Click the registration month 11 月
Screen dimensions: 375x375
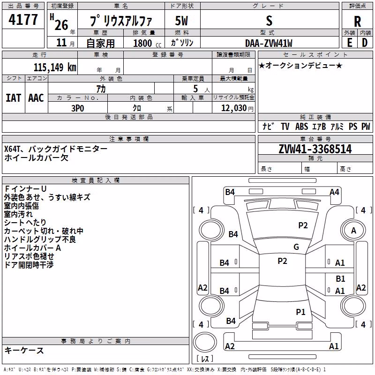pos(66,43)
